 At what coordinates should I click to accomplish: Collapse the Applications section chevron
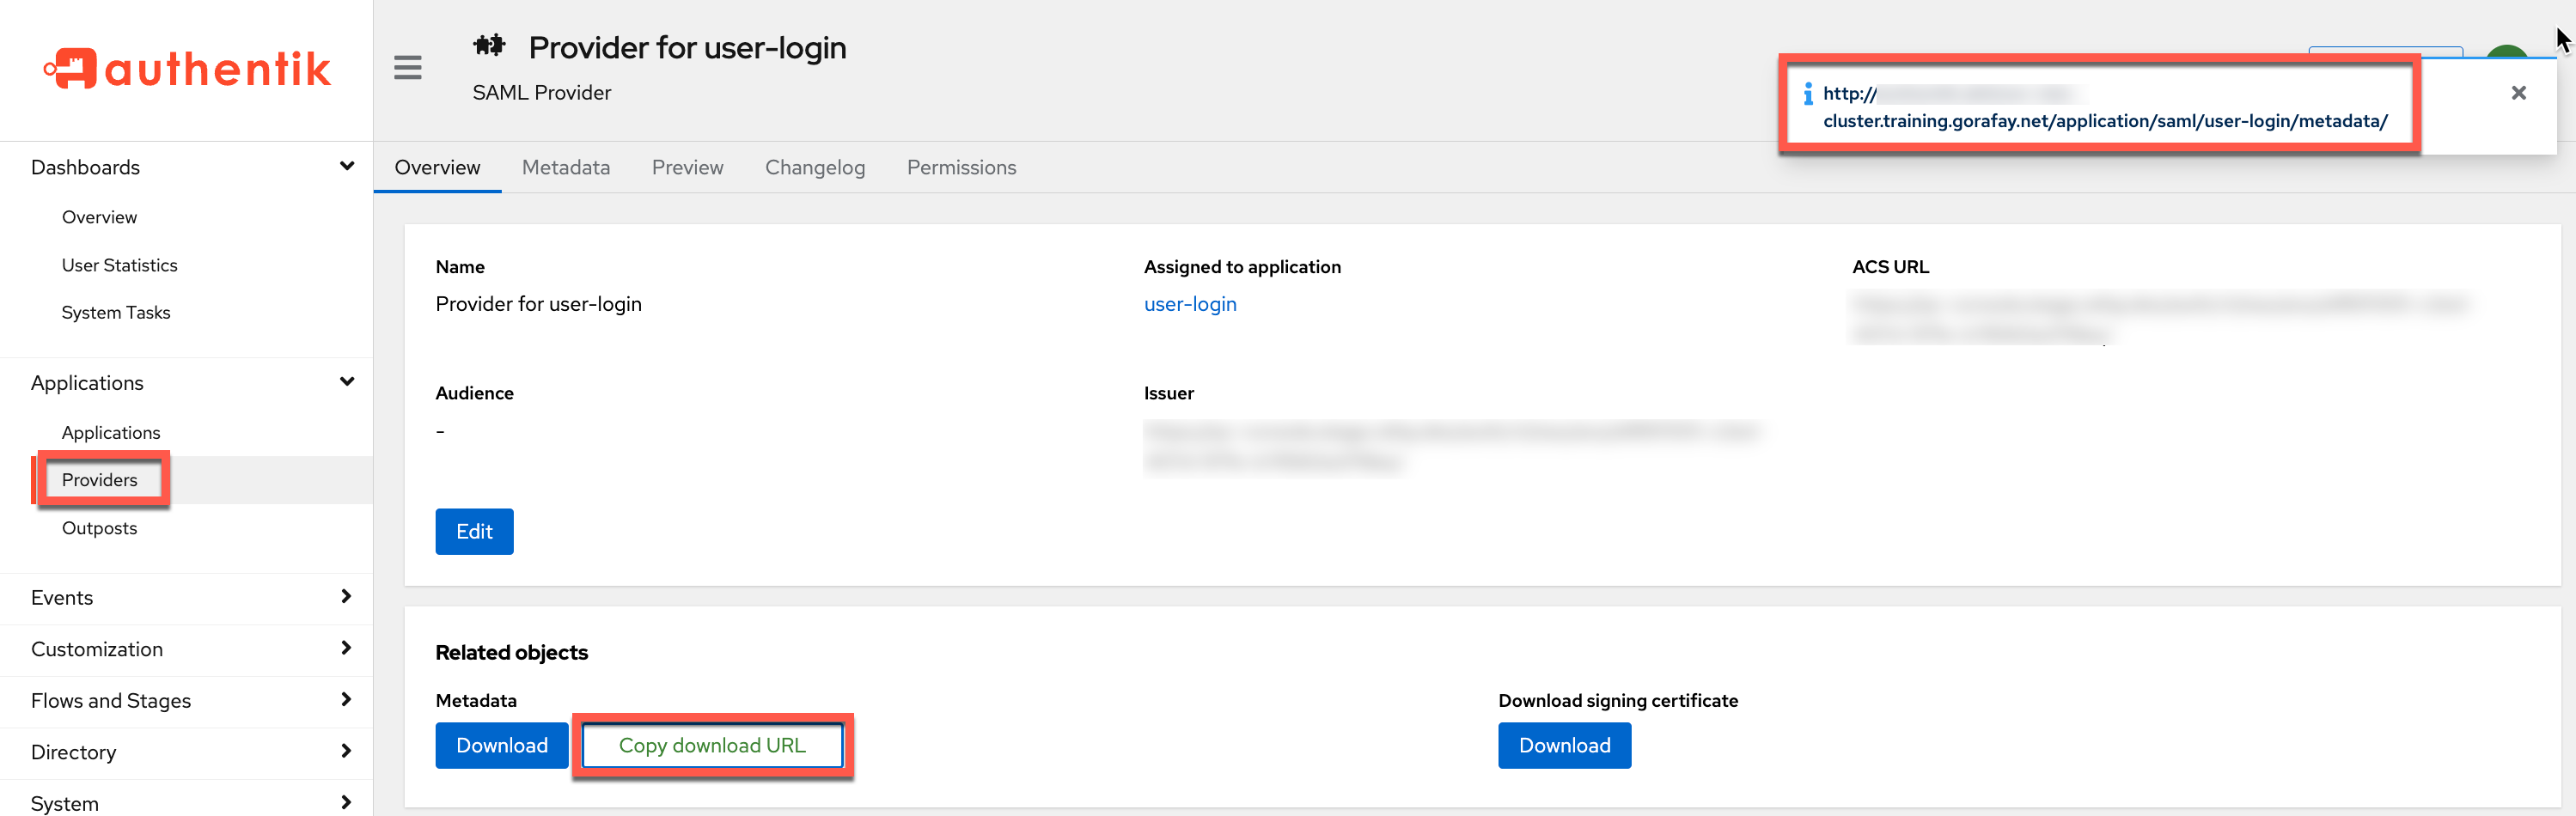pos(347,381)
